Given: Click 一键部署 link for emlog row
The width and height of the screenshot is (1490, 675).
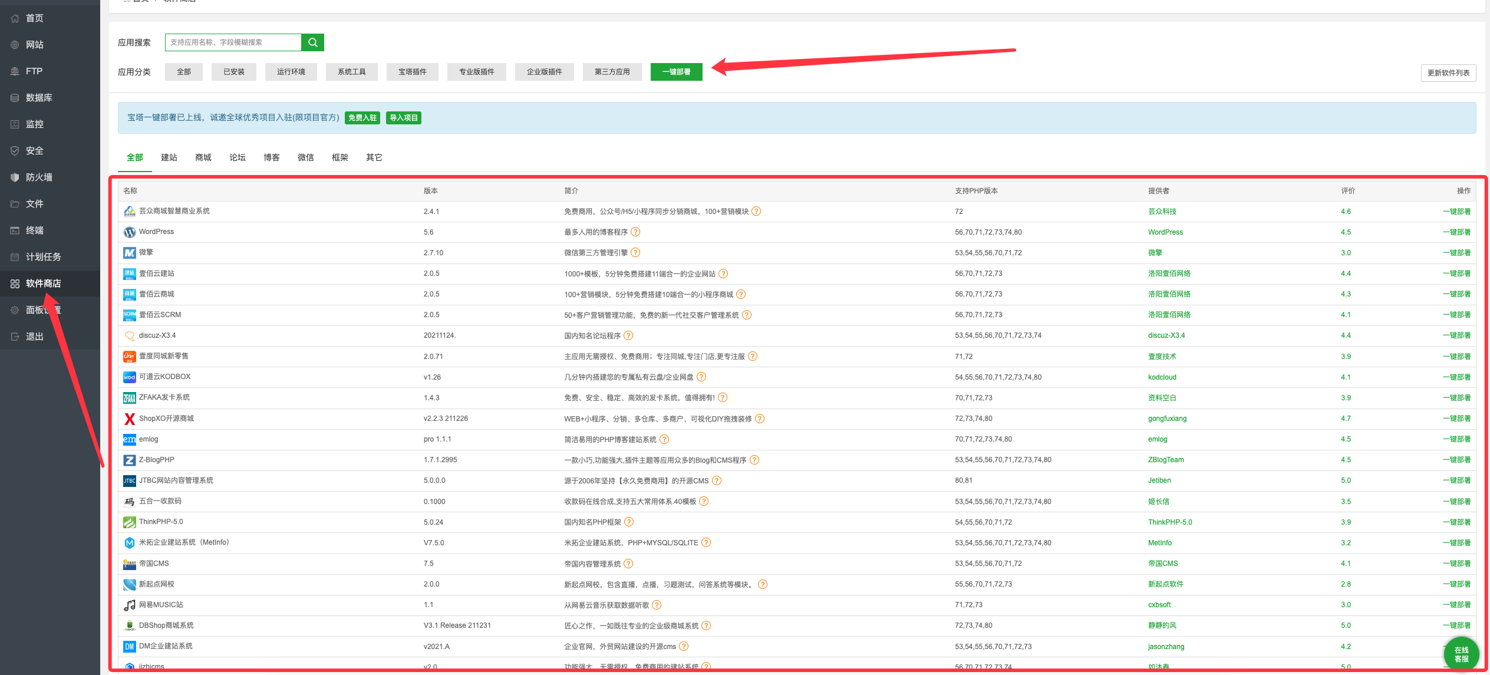Looking at the screenshot, I should pos(1456,439).
